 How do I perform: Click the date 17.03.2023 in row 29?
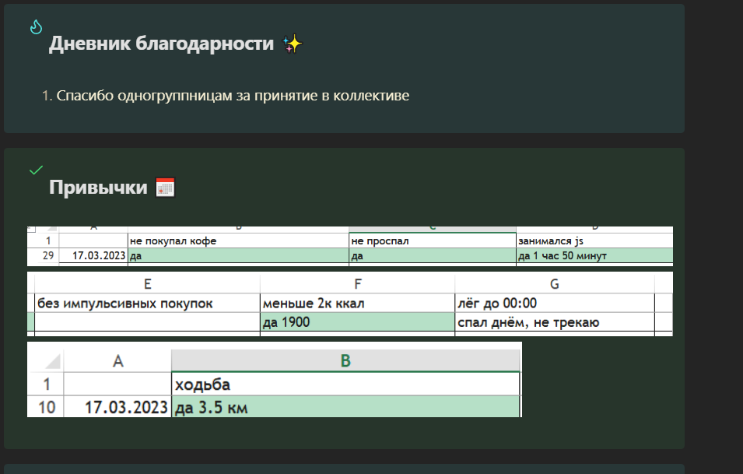point(93,256)
